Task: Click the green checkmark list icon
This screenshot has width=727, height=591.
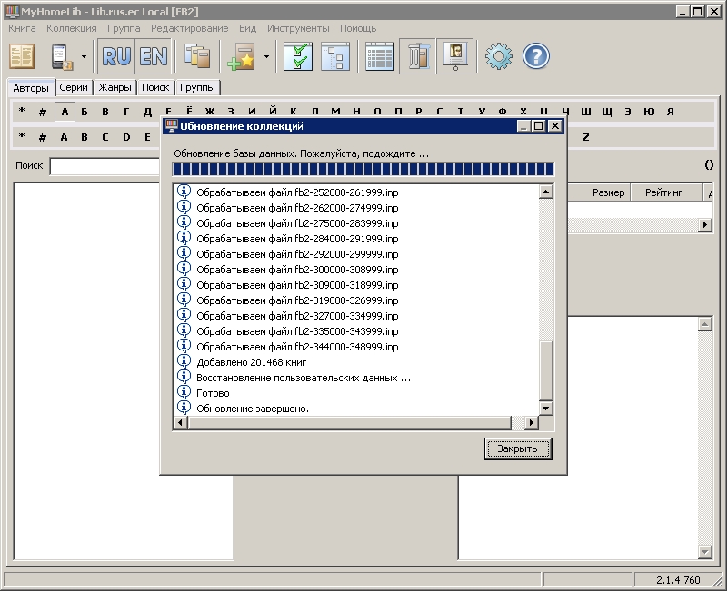Action: pyautogui.click(x=298, y=56)
